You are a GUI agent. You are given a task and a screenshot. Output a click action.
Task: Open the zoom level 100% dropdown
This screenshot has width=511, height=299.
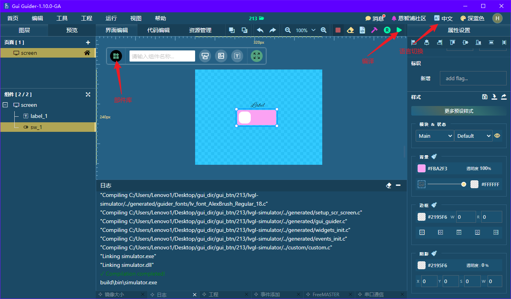[x=305, y=30]
